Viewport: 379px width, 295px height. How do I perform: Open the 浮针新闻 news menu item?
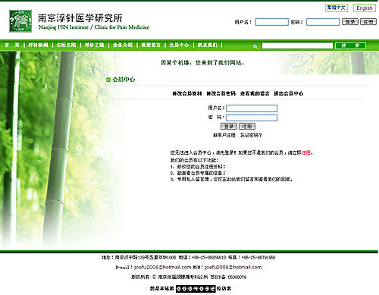click(x=38, y=45)
